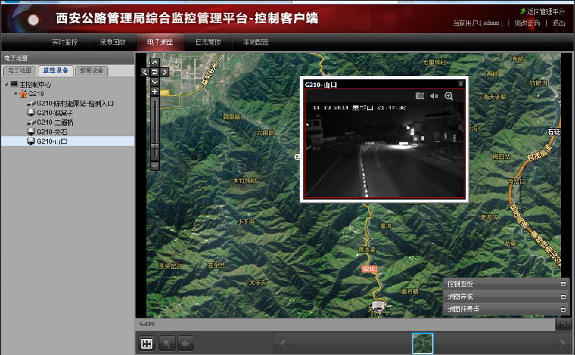575x355 pixels.
Task: Reset map view with center return icon
Action: [x=155, y=72]
